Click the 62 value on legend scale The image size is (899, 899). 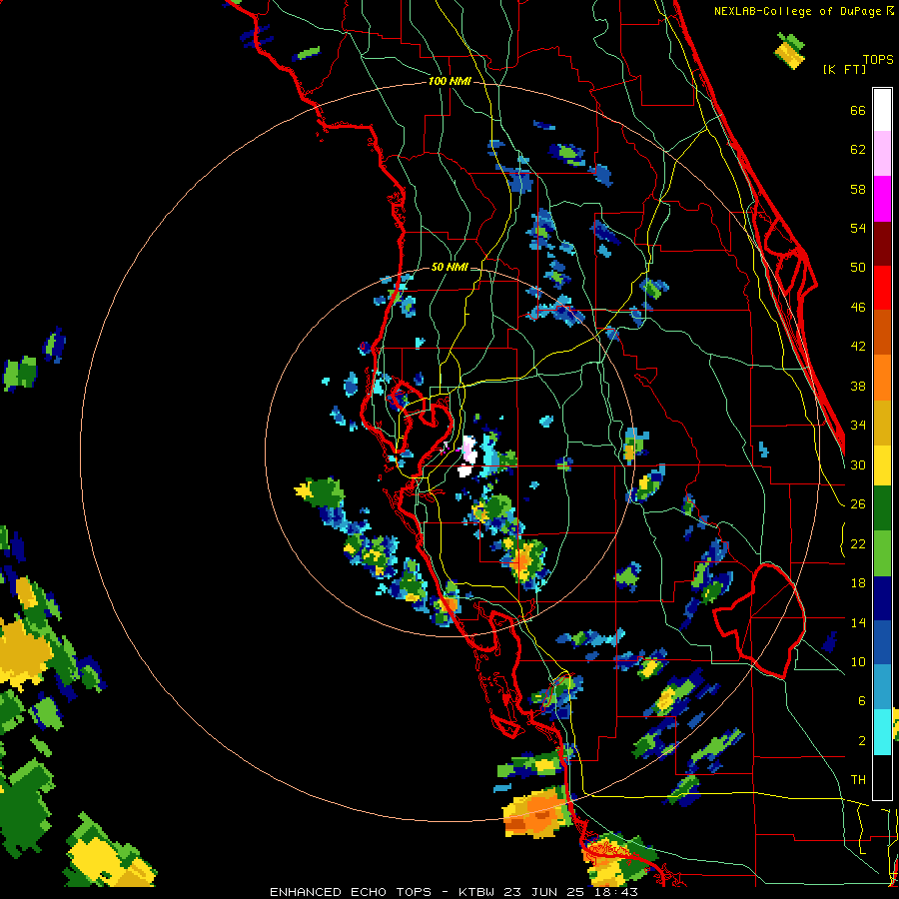[x=858, y=150]
